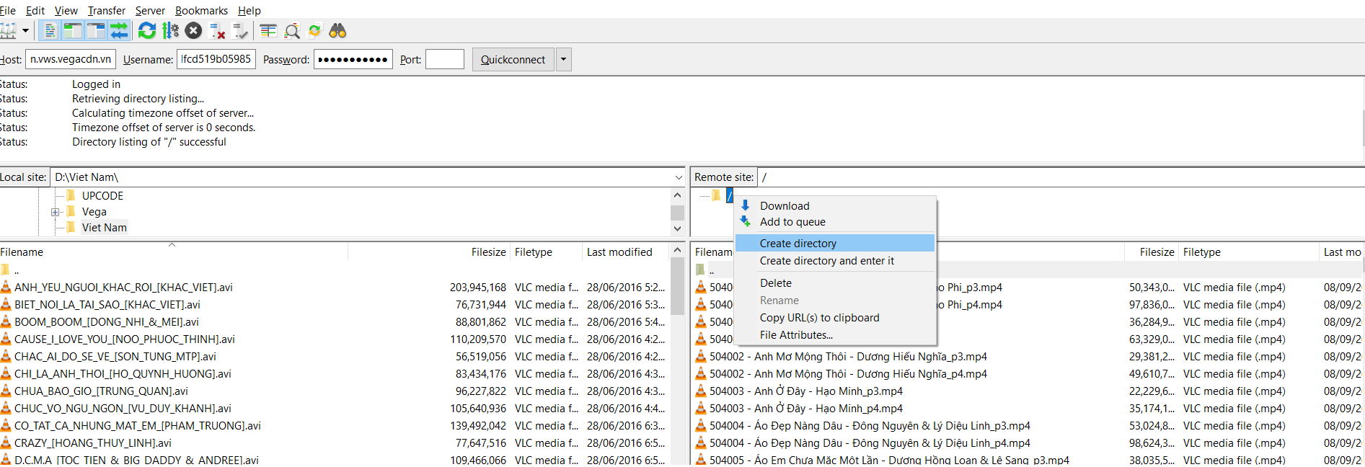
Task: Toggle transfer queue display
Action: (x=119, y=31)
